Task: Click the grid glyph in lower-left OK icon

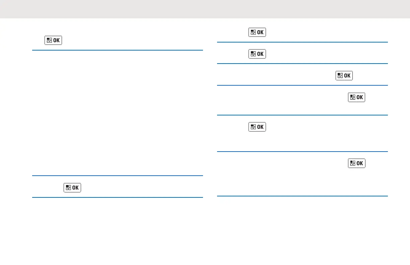Action: (x=68, y=188)
